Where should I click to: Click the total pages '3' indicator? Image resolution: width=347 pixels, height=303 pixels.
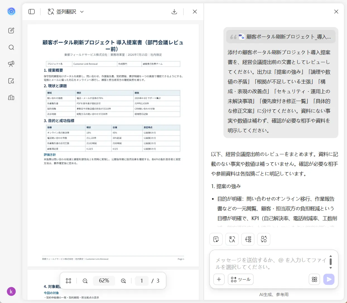coord(158,281)
